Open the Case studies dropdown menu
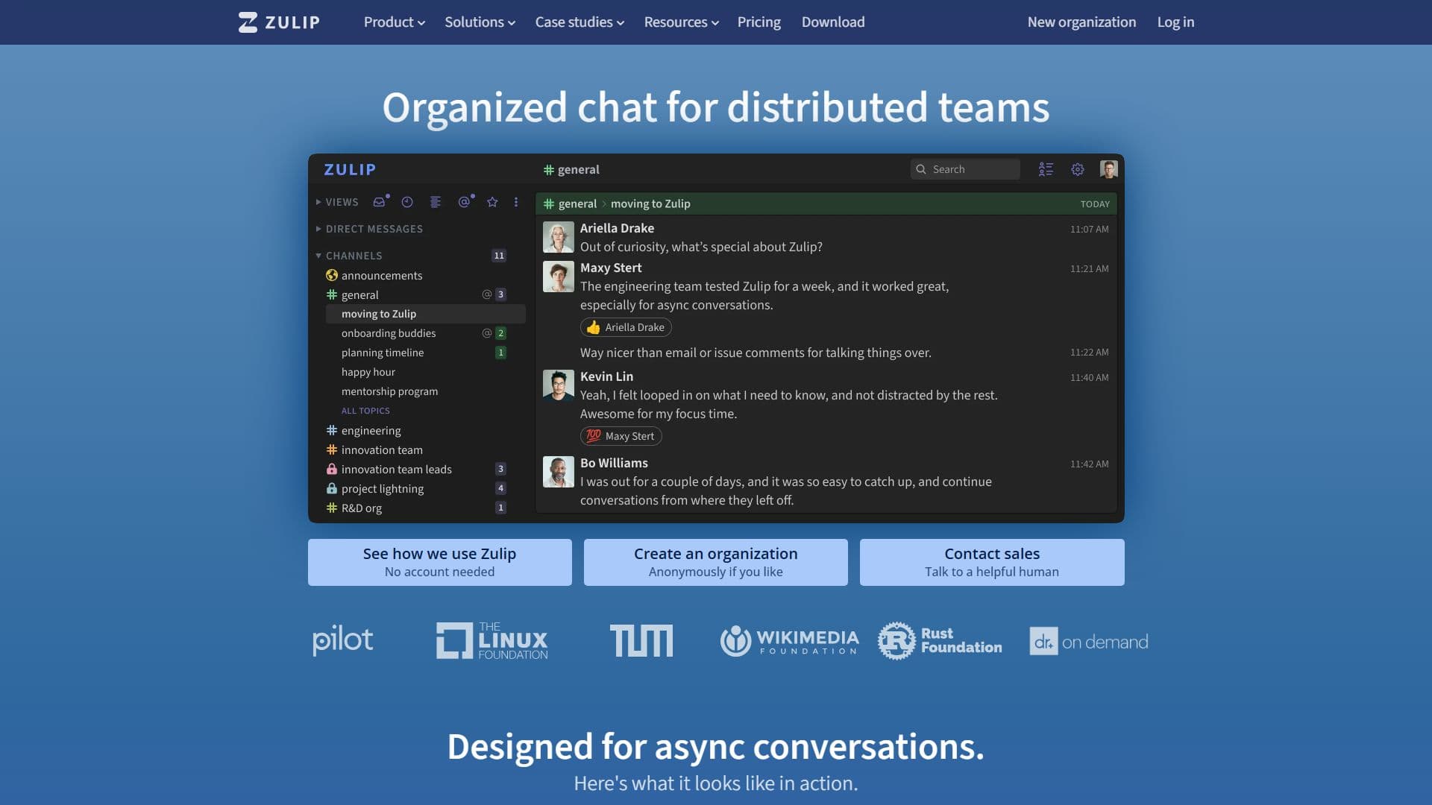 [580, 22]
